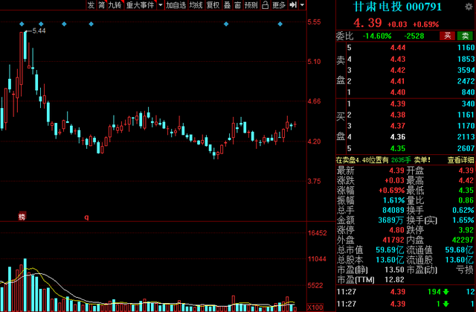Click the 叠 overlay button
This screenshot has height=312, width=476.
(227, 5)
